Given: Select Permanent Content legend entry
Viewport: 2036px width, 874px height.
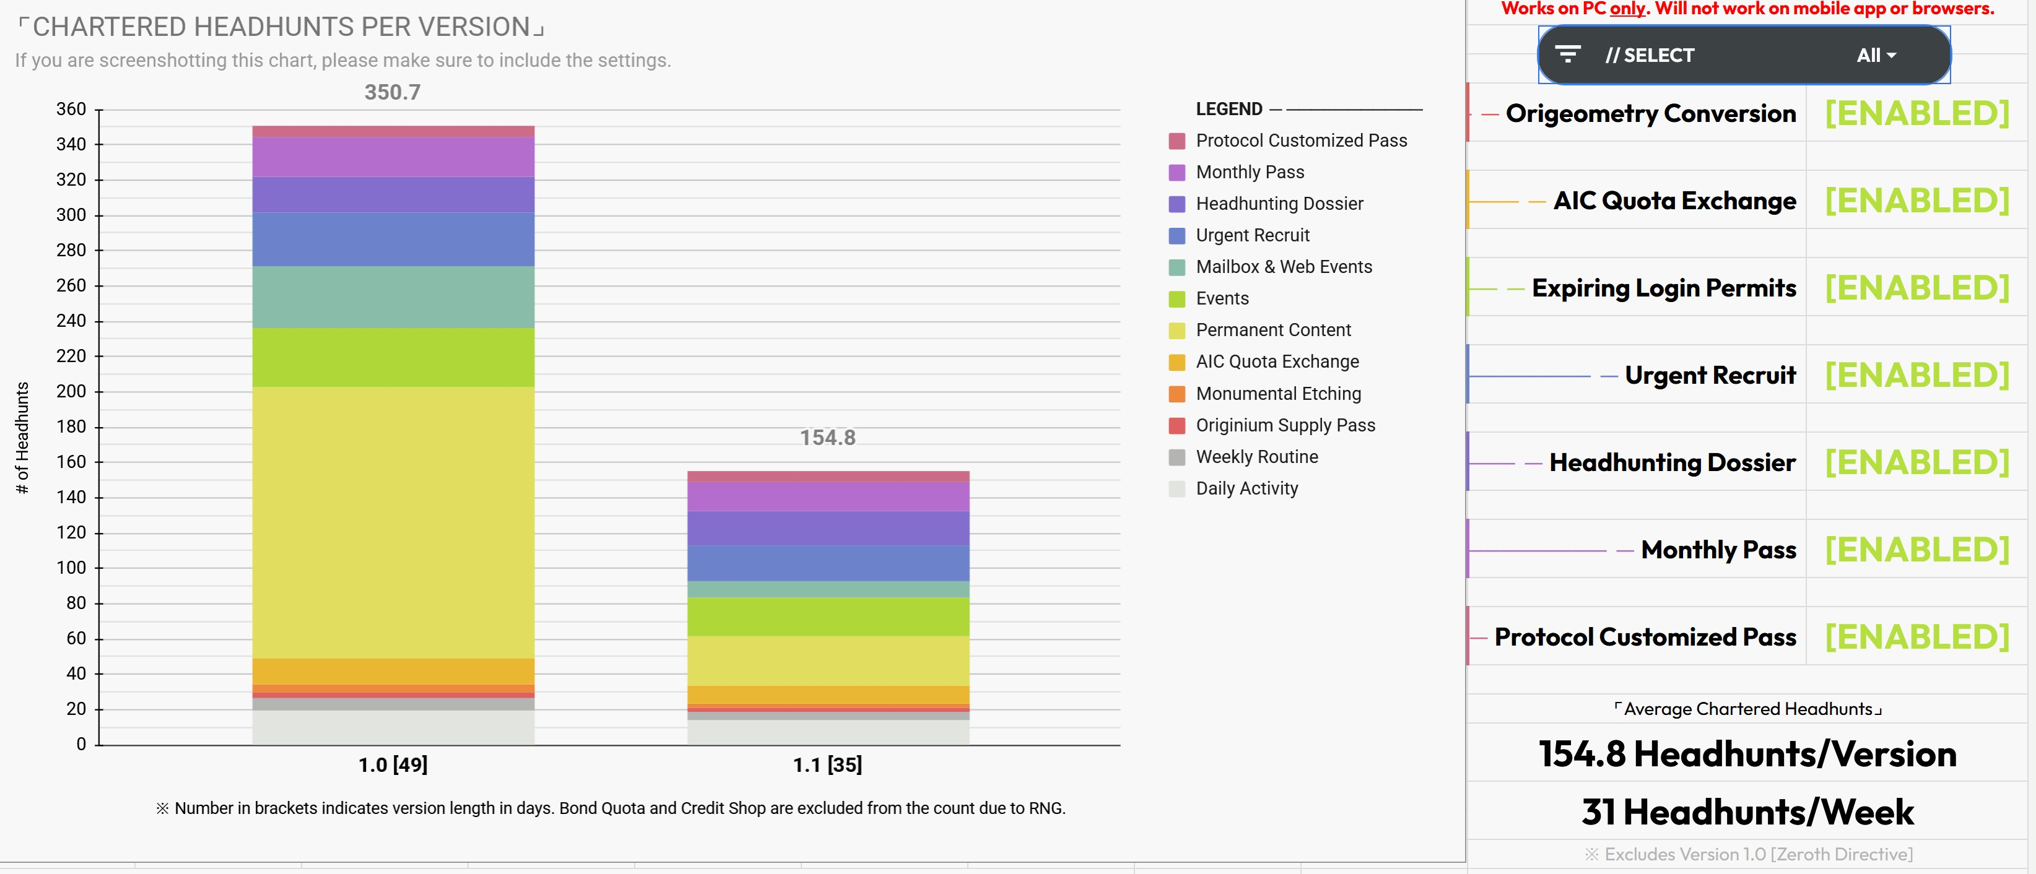Looking at the screenshot, I should [1272, 331].
